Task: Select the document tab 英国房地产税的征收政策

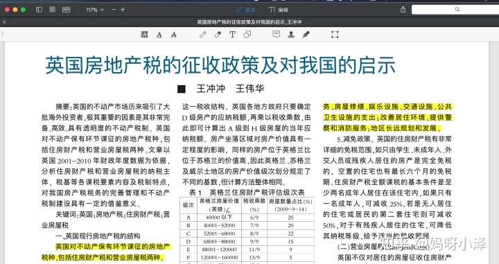Action: [249, 22]
